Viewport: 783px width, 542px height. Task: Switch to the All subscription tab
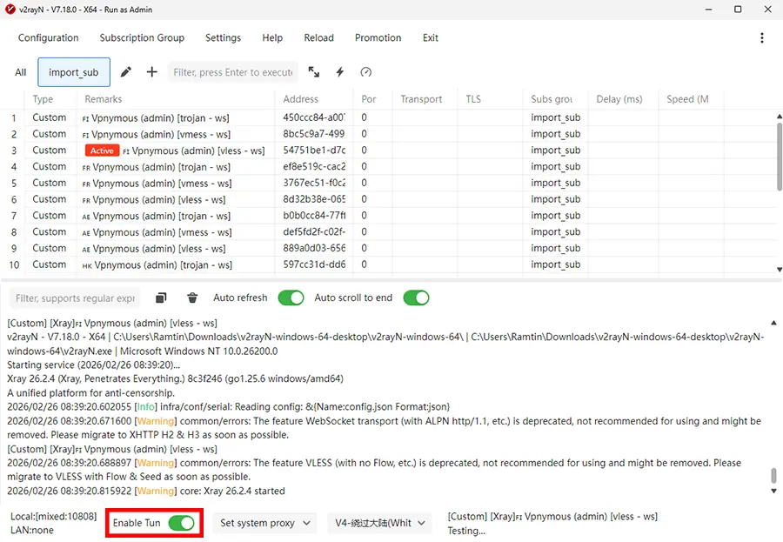coord(20,72)
